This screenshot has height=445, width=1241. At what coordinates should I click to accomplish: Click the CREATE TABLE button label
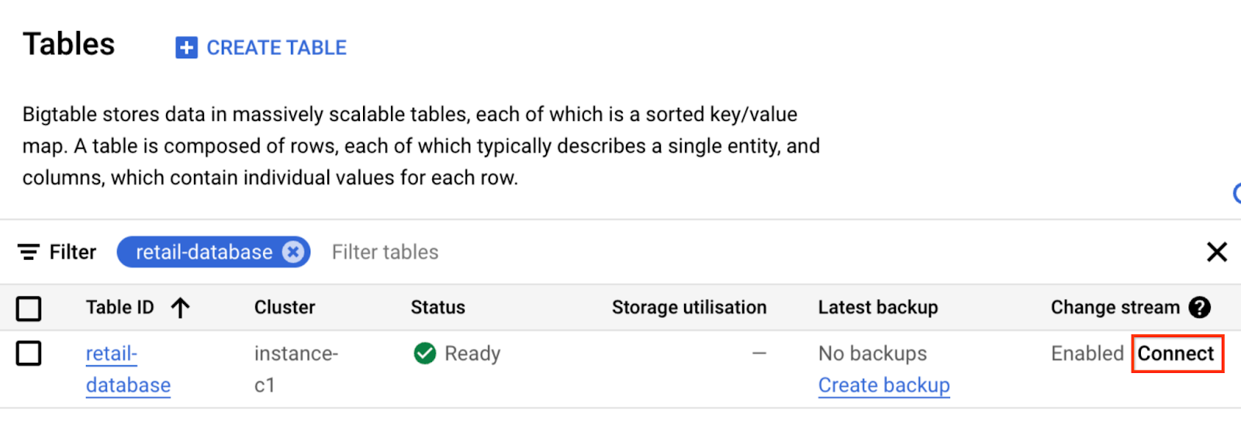(x=276, y=47)
